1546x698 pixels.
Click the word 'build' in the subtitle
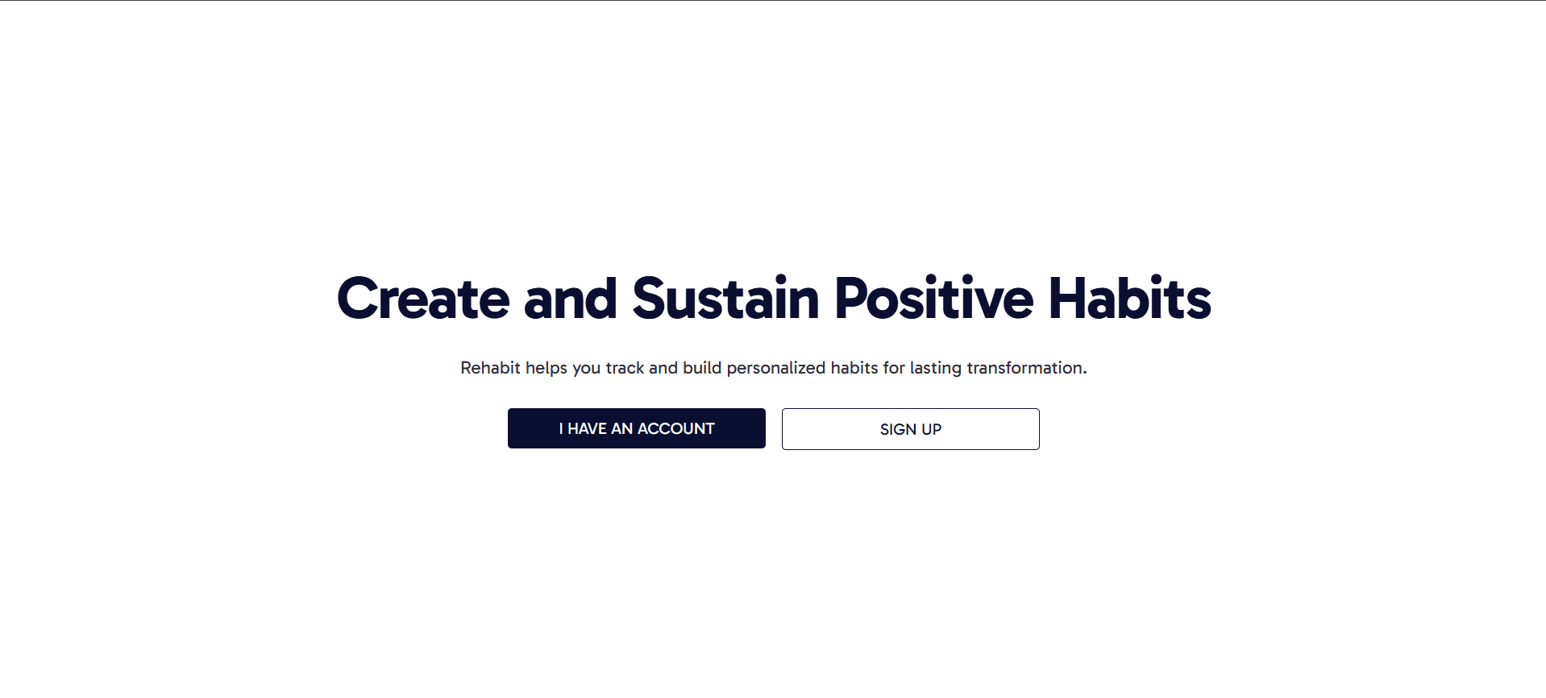pyautogui.click(x=702, y=368)
